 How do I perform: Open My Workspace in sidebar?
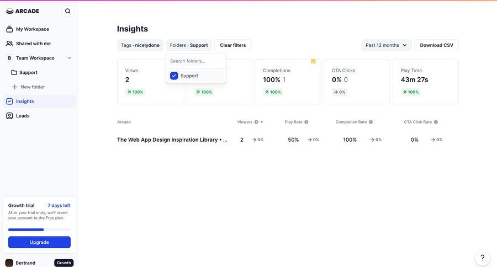pyautogui.click(x=32, y=29)
